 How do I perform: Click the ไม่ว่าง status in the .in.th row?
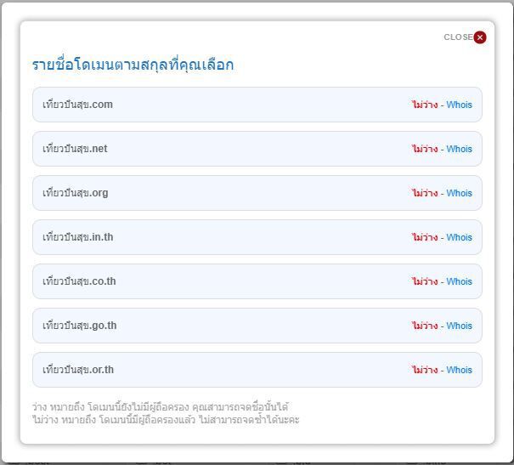click(425, 237)
